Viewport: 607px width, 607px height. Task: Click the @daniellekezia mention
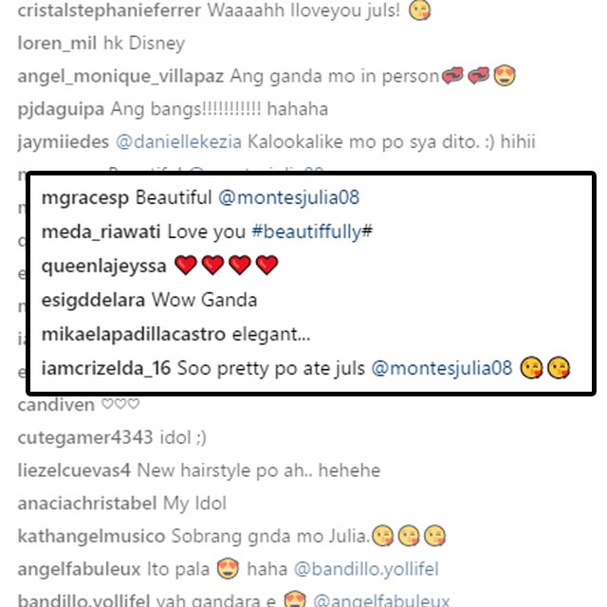(x=179, y=142)
